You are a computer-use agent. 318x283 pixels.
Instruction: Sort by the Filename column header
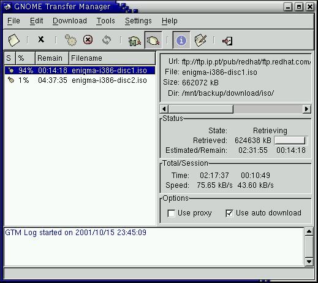tap(112, 58)
